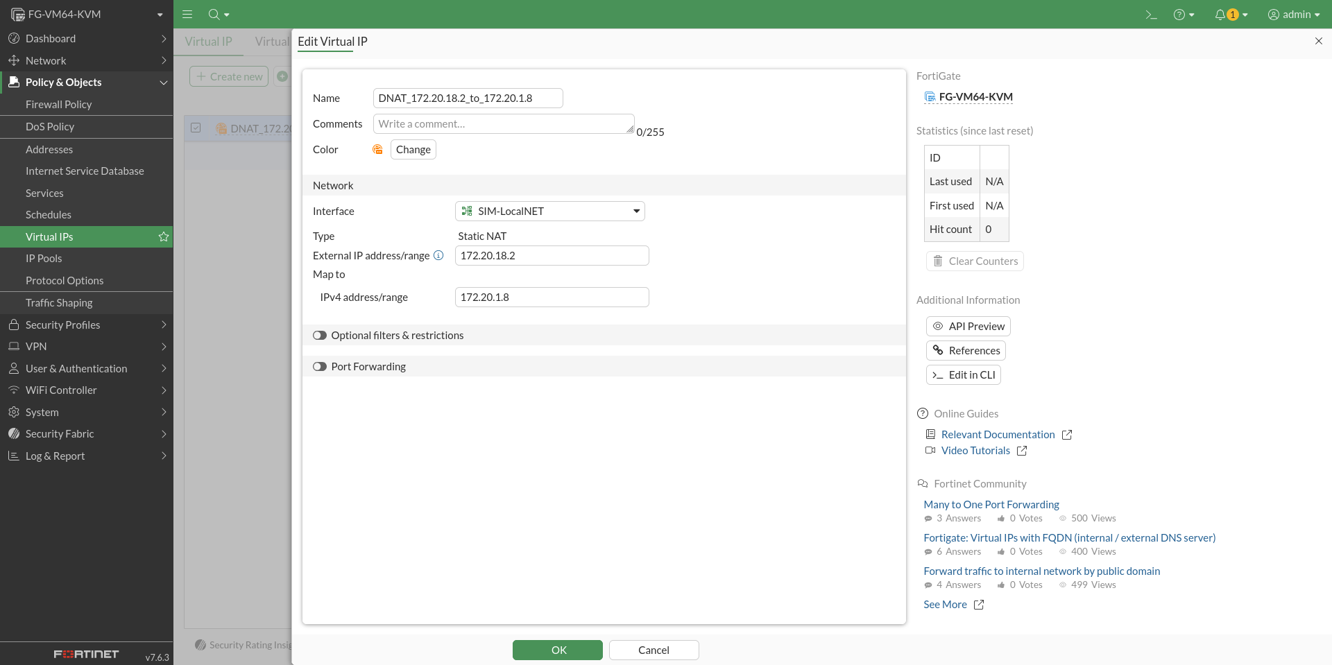
Task: Click See More external link icon
Action: pos(979,605)
